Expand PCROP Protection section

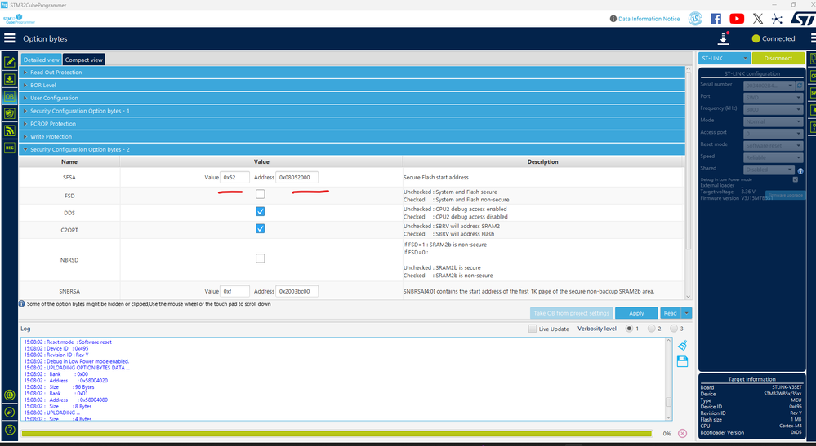pyautogui.click(x=352, y=124)
